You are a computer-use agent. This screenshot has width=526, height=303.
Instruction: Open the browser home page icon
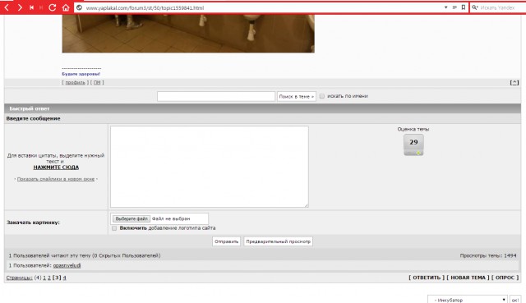point(66,7)
